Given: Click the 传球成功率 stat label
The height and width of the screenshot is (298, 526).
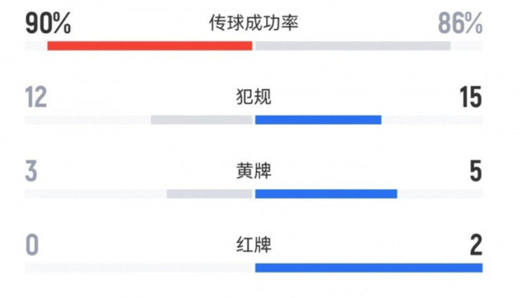Looking at the screenshot, I should coord(254,23).
